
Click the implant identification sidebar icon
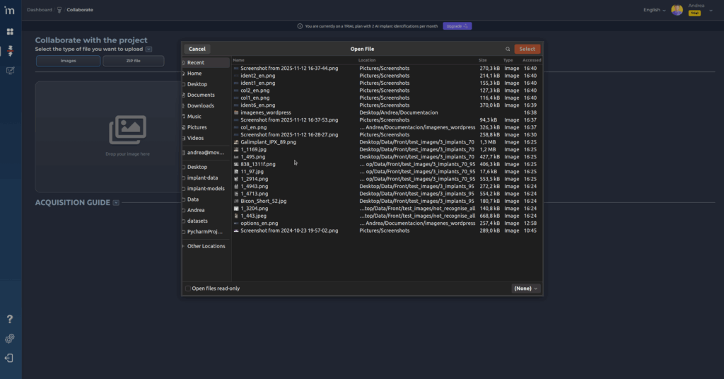[10, 52]
